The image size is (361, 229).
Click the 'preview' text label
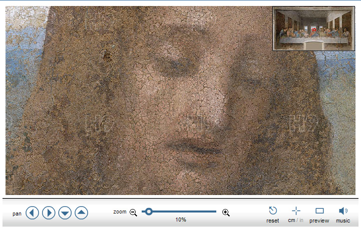[x=319, y=220]
